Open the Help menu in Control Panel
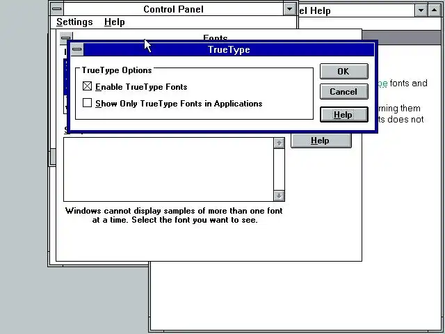Screen dimensions: 445x334 click(x=114, y=22)
